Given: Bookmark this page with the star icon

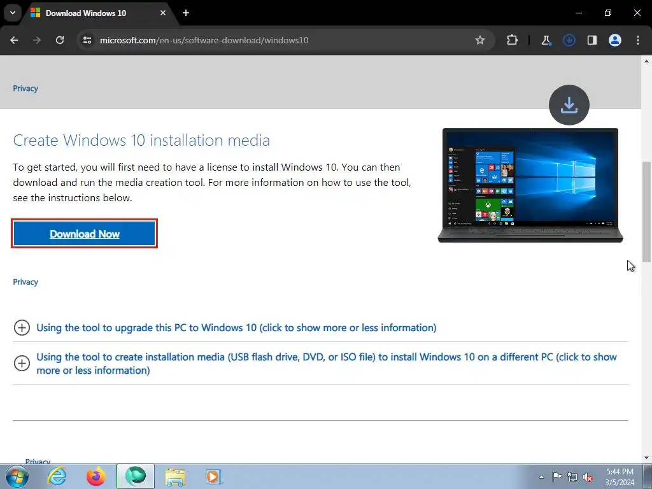Looking at the screenshot, I should [x=480, y=40].
